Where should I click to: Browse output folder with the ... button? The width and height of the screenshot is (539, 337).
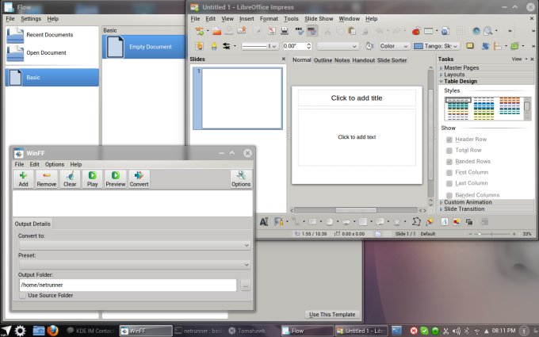point(246,285)
